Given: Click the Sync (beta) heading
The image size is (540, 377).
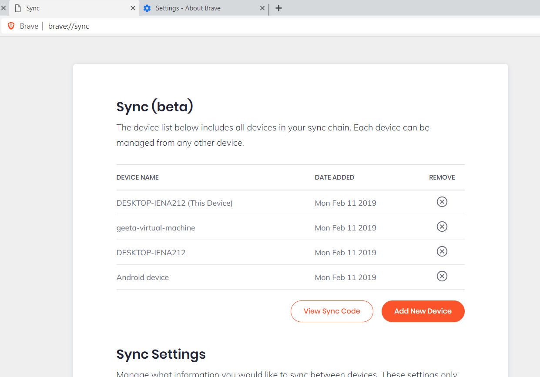Looking at the screenshot, I should [x=155, y=107].
